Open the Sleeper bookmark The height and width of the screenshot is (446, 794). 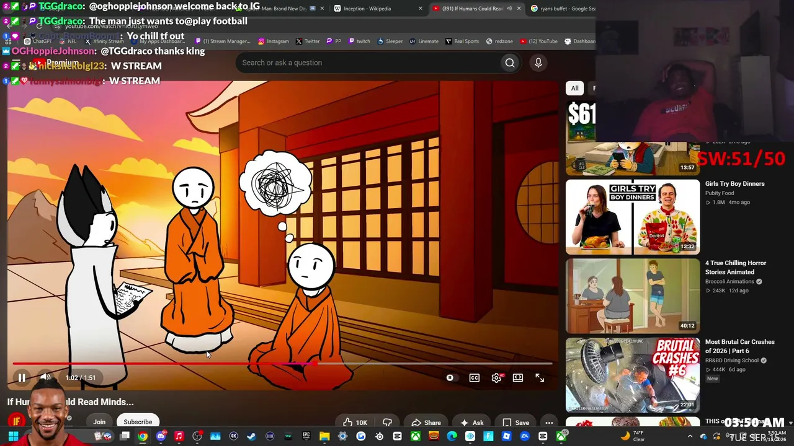(x=390, y=42)
